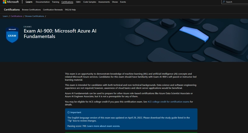Select the Certifications tab in top navigation
This screenshot has height=133, width=248.
67,2
